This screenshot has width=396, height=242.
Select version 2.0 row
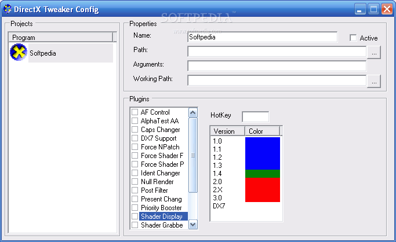[x=217, y=182]
